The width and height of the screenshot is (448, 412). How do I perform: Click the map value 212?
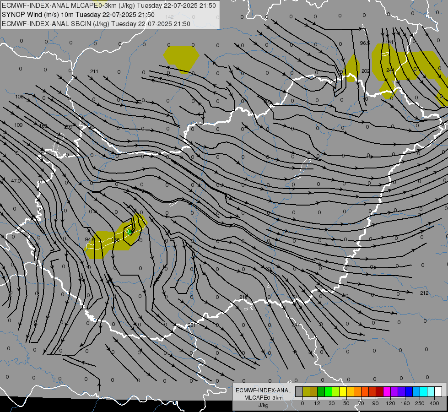pyautogui.click(x=424, y=293)
